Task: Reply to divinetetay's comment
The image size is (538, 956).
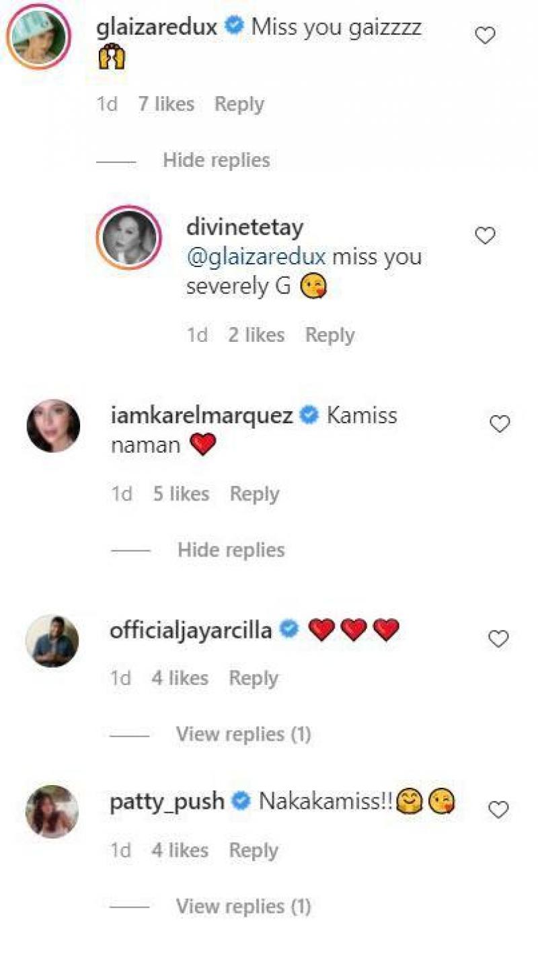Action: [x=330, y=335]
